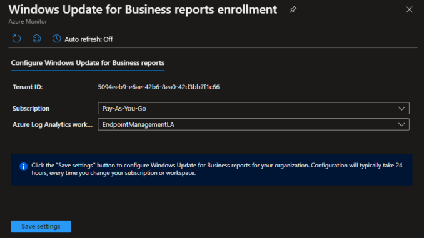Open the workspace dropdown showing EndpointManagementLA
This screenshot has width=424, height=238.
pos(253,124)
